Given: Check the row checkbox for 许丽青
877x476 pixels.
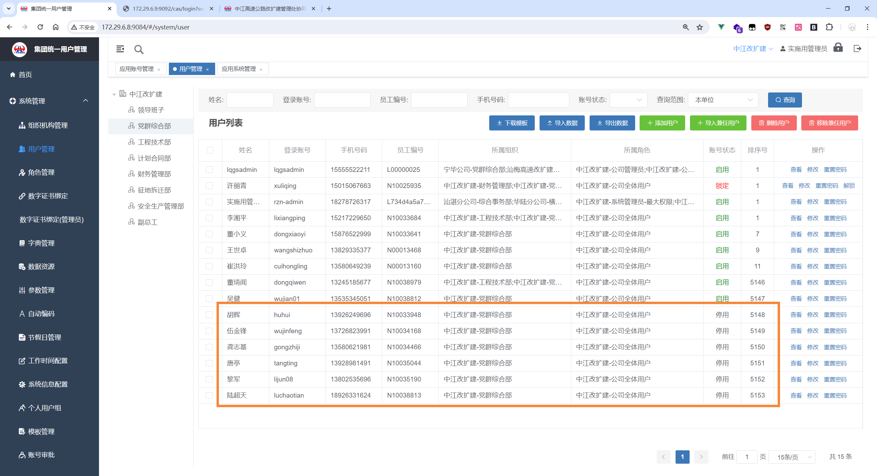Looking at the screenshot, I should pyautogui.click(x=209, y=186).
